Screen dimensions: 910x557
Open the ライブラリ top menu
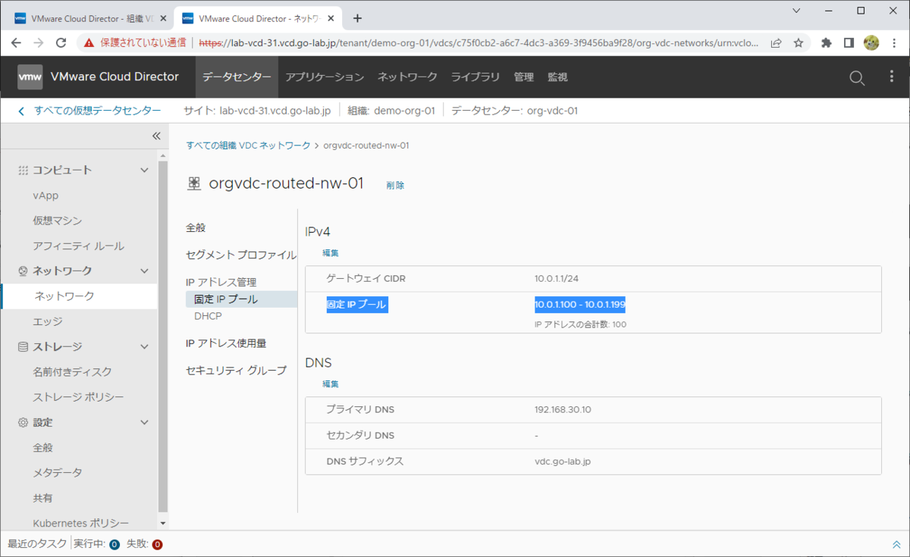475,77
